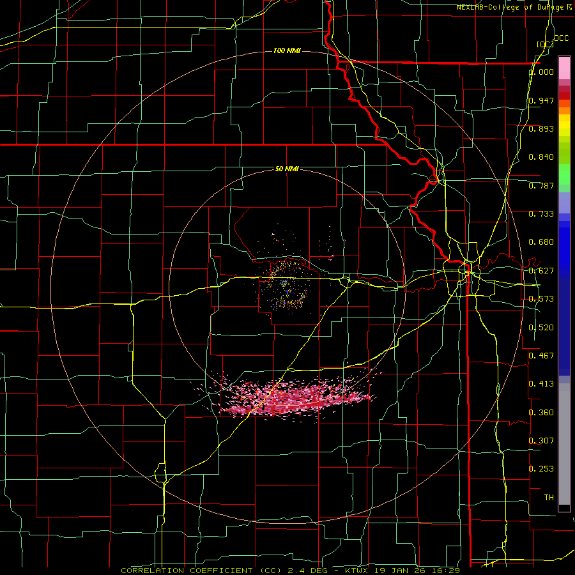Click the 0.307 color scale value
This screenshot has width=575, height=575.
(541, 441)
